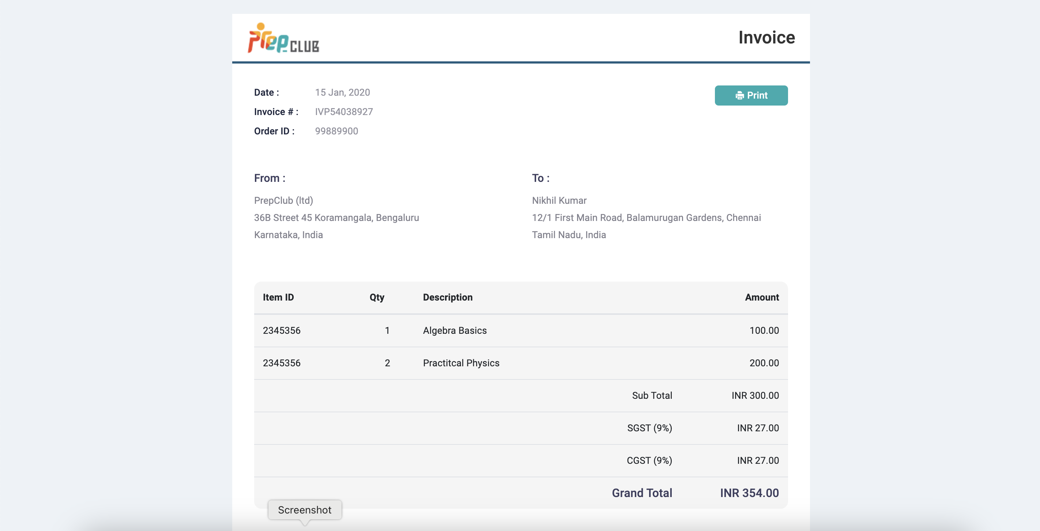Click amount 100.00

tap(764, 330)
